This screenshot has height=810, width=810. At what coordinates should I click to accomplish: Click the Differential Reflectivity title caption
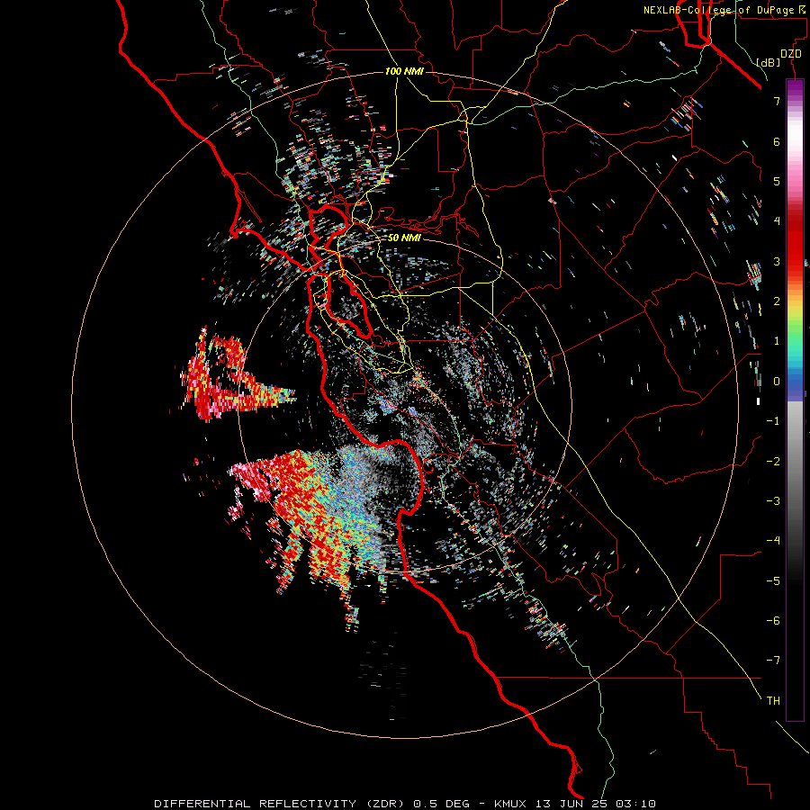[x=404, y=804]
